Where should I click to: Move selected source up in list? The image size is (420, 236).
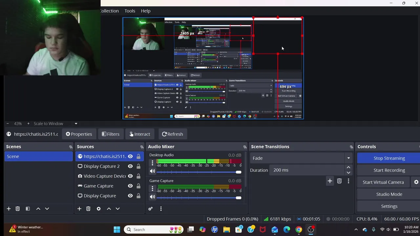pyautogui.click(x=109, y=208)
